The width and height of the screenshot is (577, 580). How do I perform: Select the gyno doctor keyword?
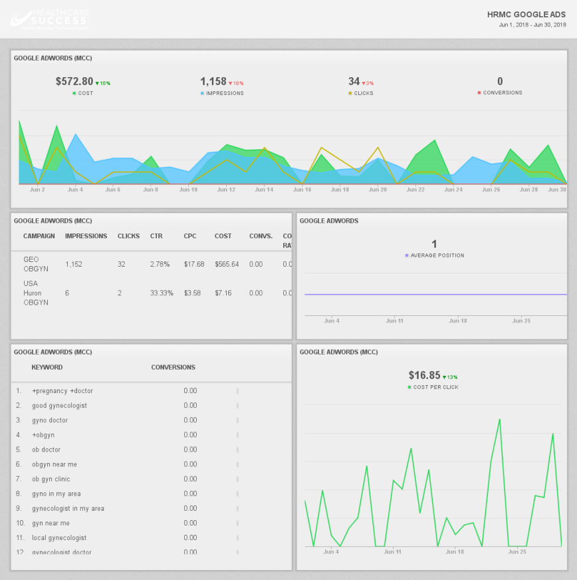(x=50, y=420)
